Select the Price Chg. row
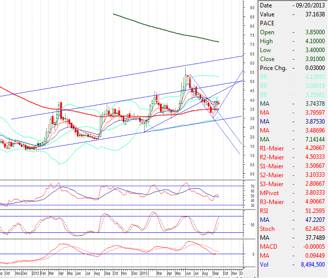The width and height of the screenshot is (328, 278). (x=292, y=68)
